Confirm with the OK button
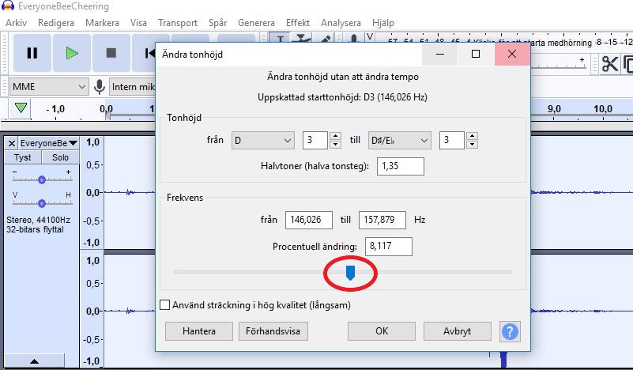The width and height of the screenshot is (633, 370). (x=382, y=331)
